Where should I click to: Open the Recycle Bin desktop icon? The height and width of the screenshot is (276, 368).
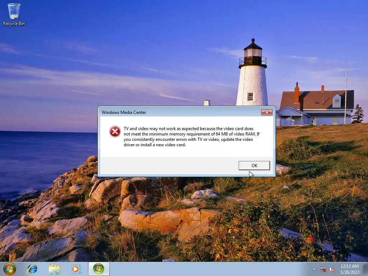coord(14,14)
